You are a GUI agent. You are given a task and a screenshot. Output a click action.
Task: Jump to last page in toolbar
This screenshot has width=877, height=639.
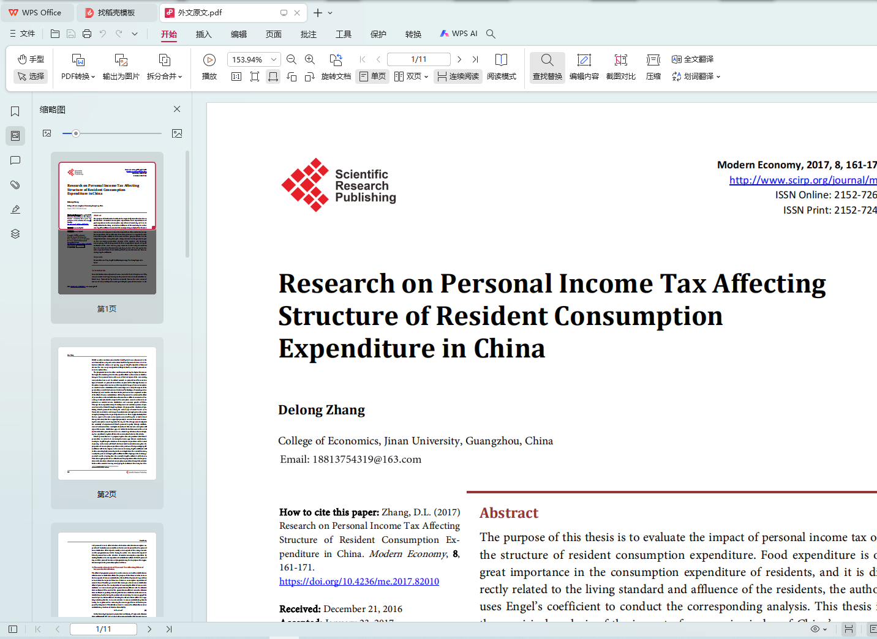click(x=475, y=59)
